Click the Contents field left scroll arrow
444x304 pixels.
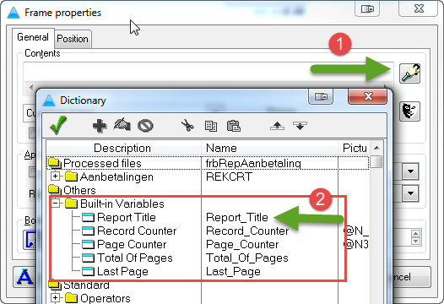pyautogui.click(x=31, y=88)
